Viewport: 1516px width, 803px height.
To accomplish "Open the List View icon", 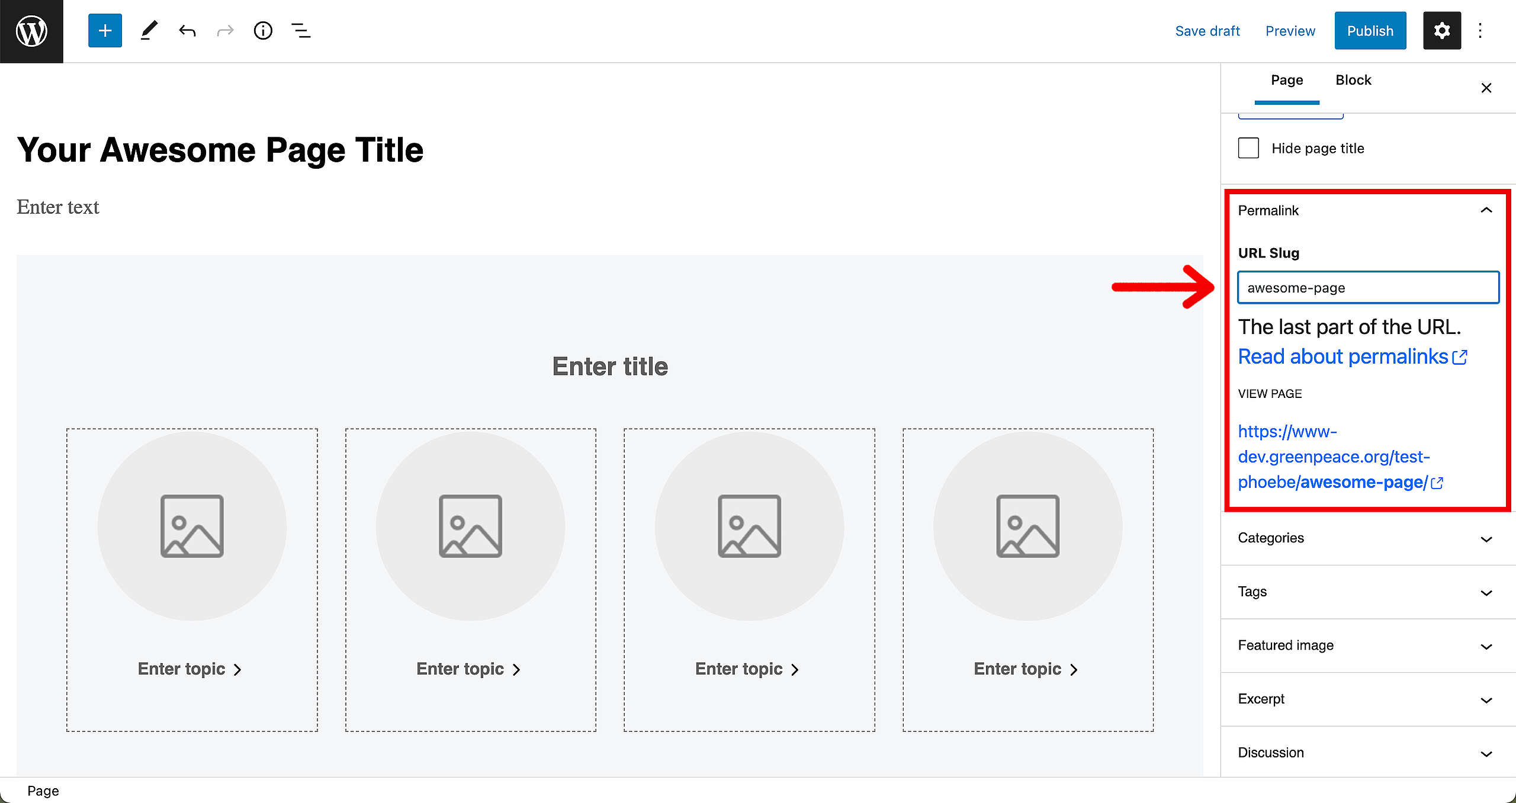I will (x=301, y=31).
